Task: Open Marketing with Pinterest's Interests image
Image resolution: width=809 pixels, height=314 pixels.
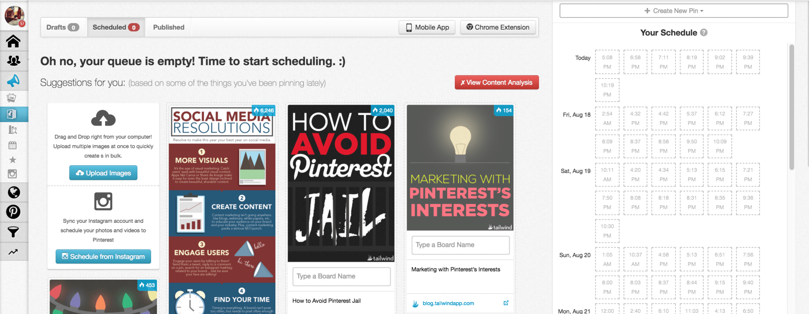Action: [460, 167]
